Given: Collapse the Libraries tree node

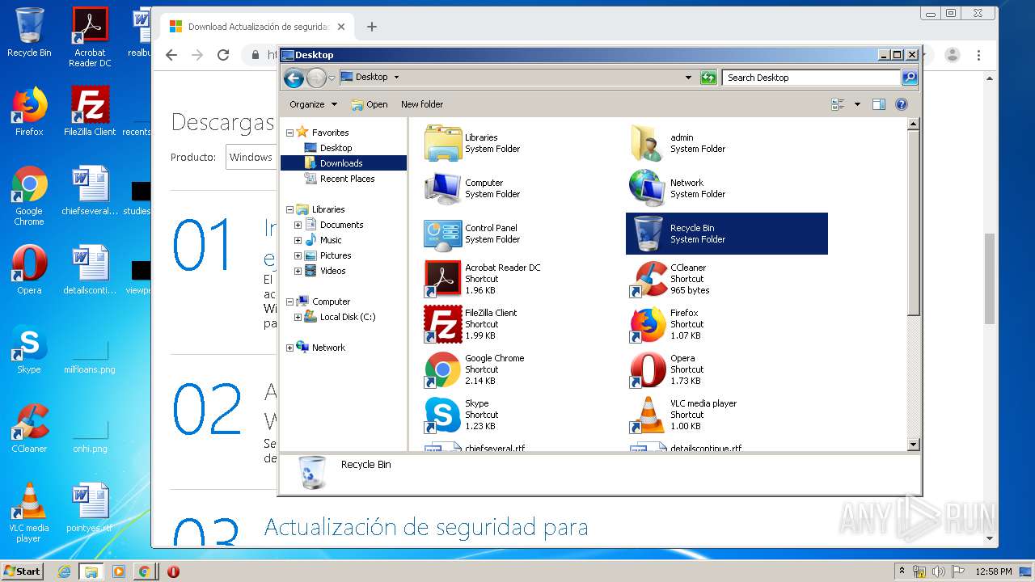Looking at the screenshot, I should coord(289,209).
